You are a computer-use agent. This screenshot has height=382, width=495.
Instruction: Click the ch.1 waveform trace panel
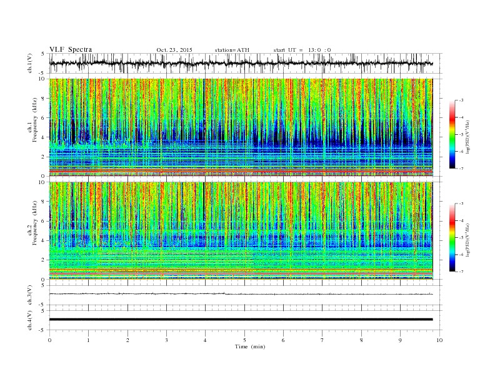246,63
